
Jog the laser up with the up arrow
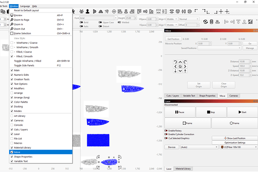[x=180, y=62]
